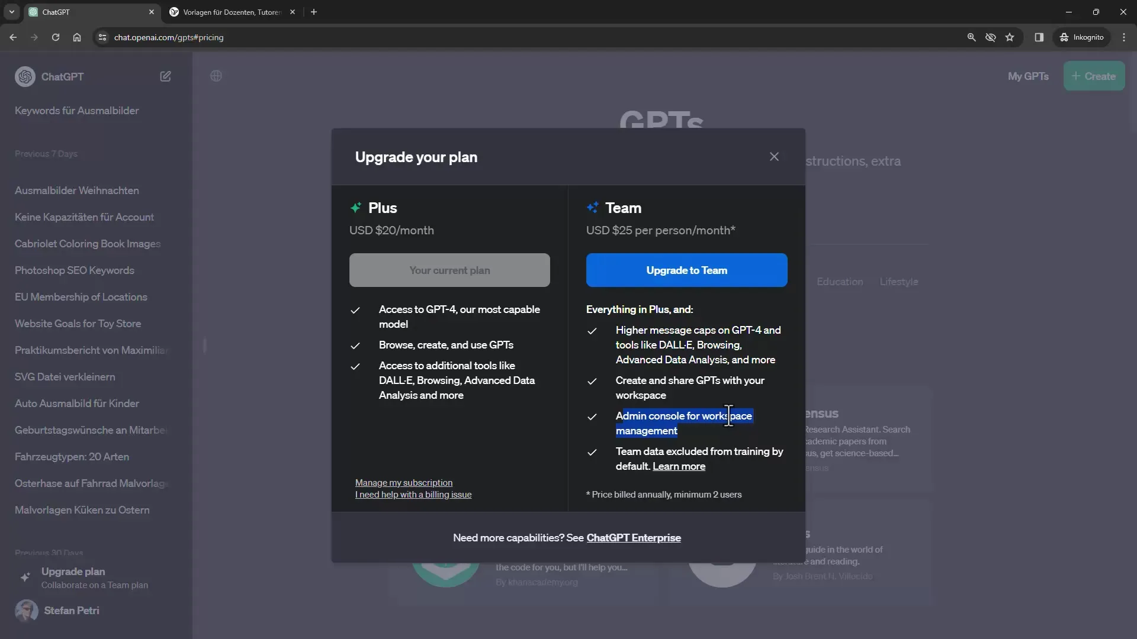1137x639 pixels.
Task: Click Upgrade to Team button
Action: (686, 270)
